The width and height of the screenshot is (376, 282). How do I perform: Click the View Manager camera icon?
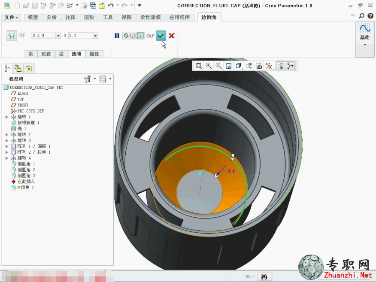(x=259, y=66)
